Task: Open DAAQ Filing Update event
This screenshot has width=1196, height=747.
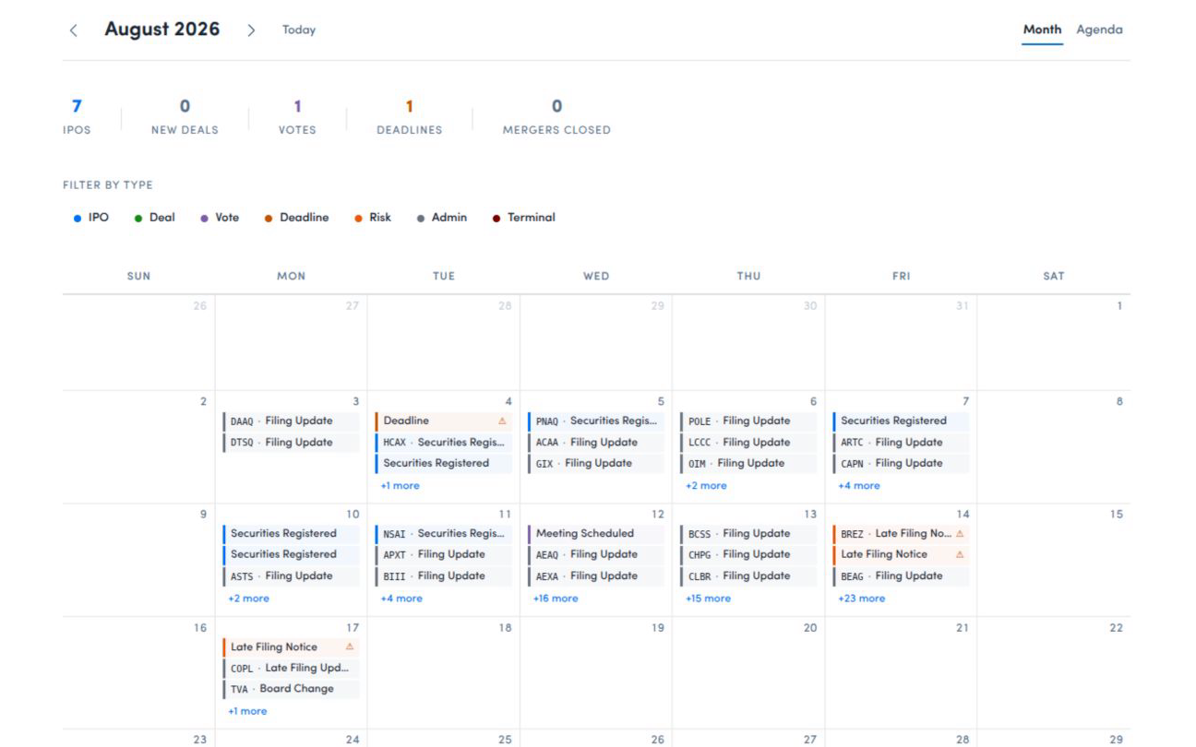Action: [x=291, y=421]
